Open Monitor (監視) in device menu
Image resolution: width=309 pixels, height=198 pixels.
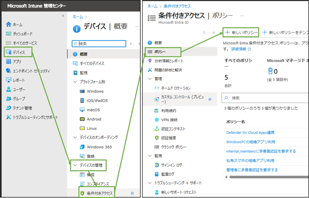[x=80, y=73]
